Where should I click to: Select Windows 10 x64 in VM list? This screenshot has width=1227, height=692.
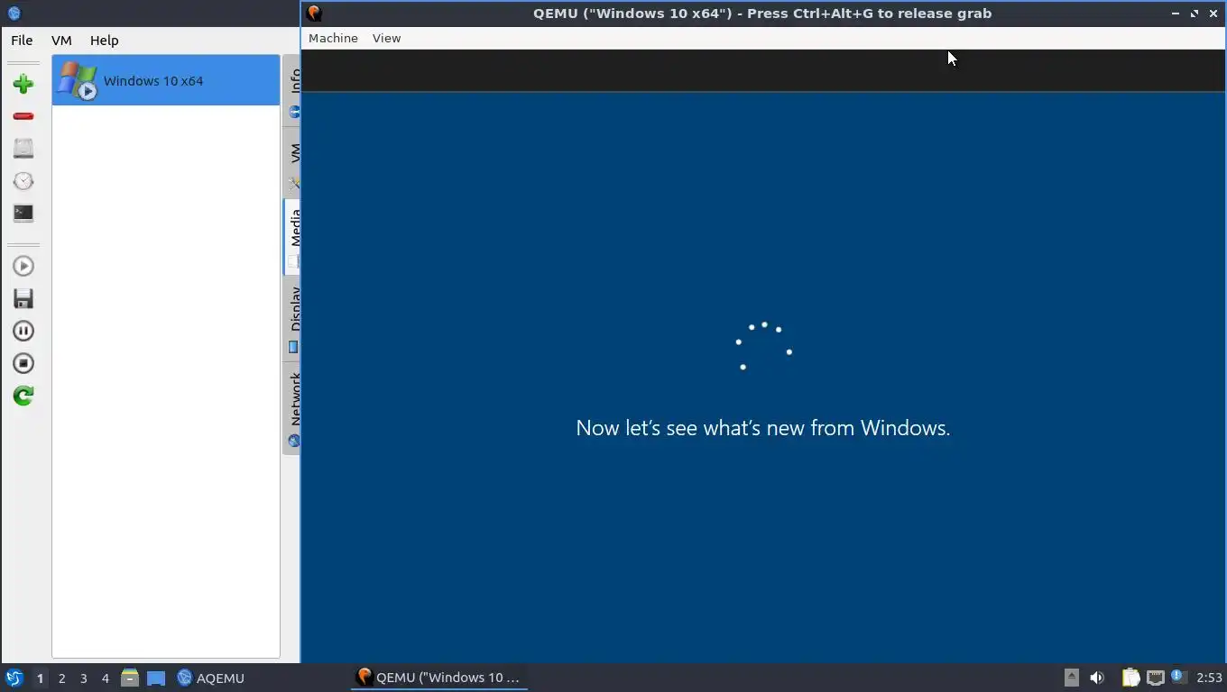166,80
